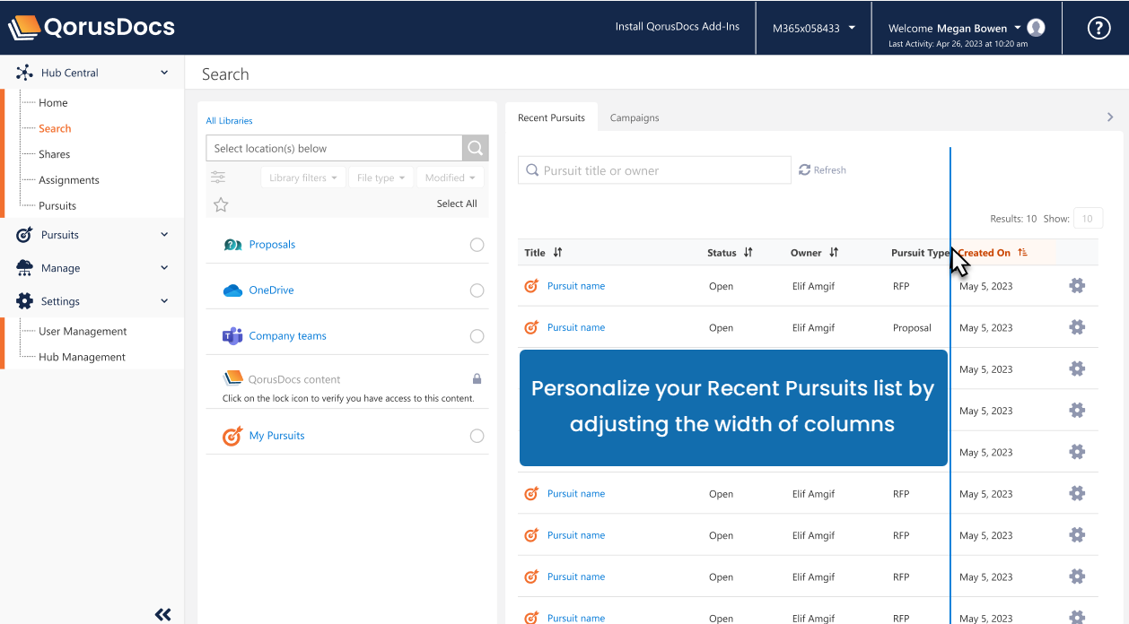The width and height of the screenshot is (1129, 624).
Task: Focus the Pursuit title or owner field
Action: coord(654,170)
